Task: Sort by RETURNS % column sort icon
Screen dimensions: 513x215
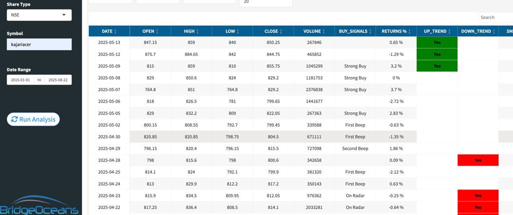Action: [x=409, y=31]
